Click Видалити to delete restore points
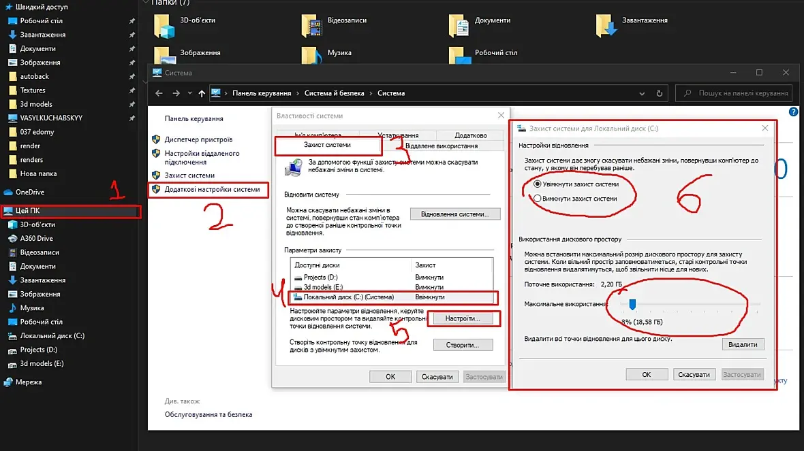The width and height of the screenshot is (804, 451). 743,344
